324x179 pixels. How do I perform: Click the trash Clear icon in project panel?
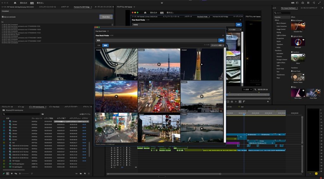tap(89, 174)
